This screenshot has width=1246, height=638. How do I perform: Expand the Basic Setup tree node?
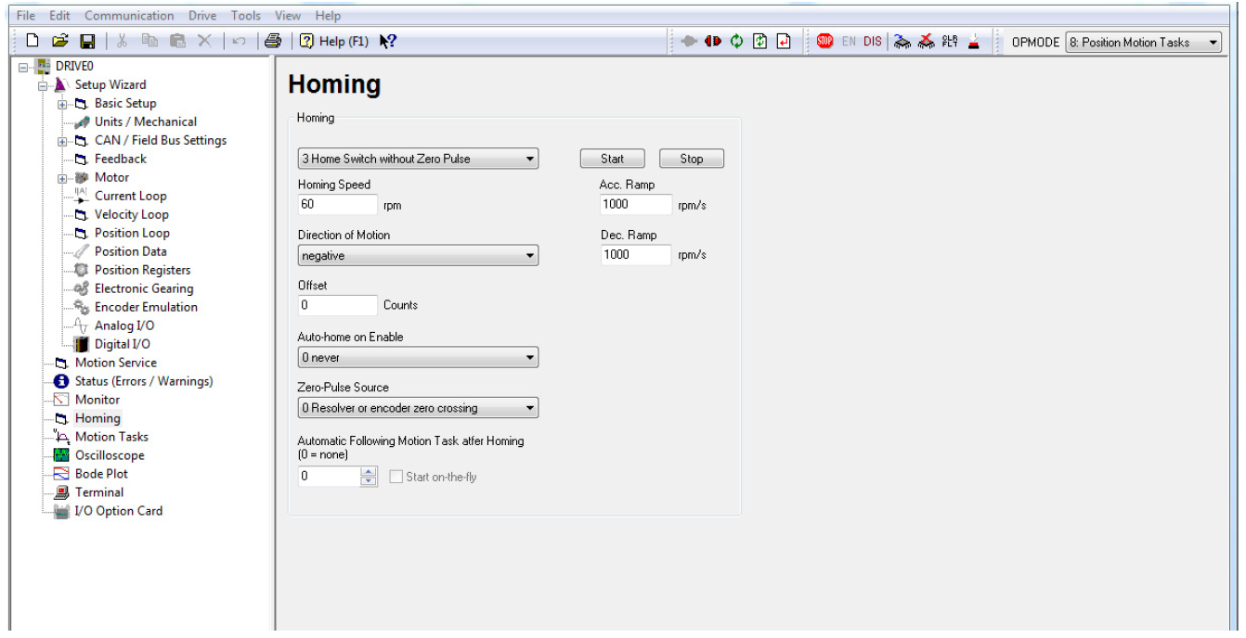coord(62,104)
